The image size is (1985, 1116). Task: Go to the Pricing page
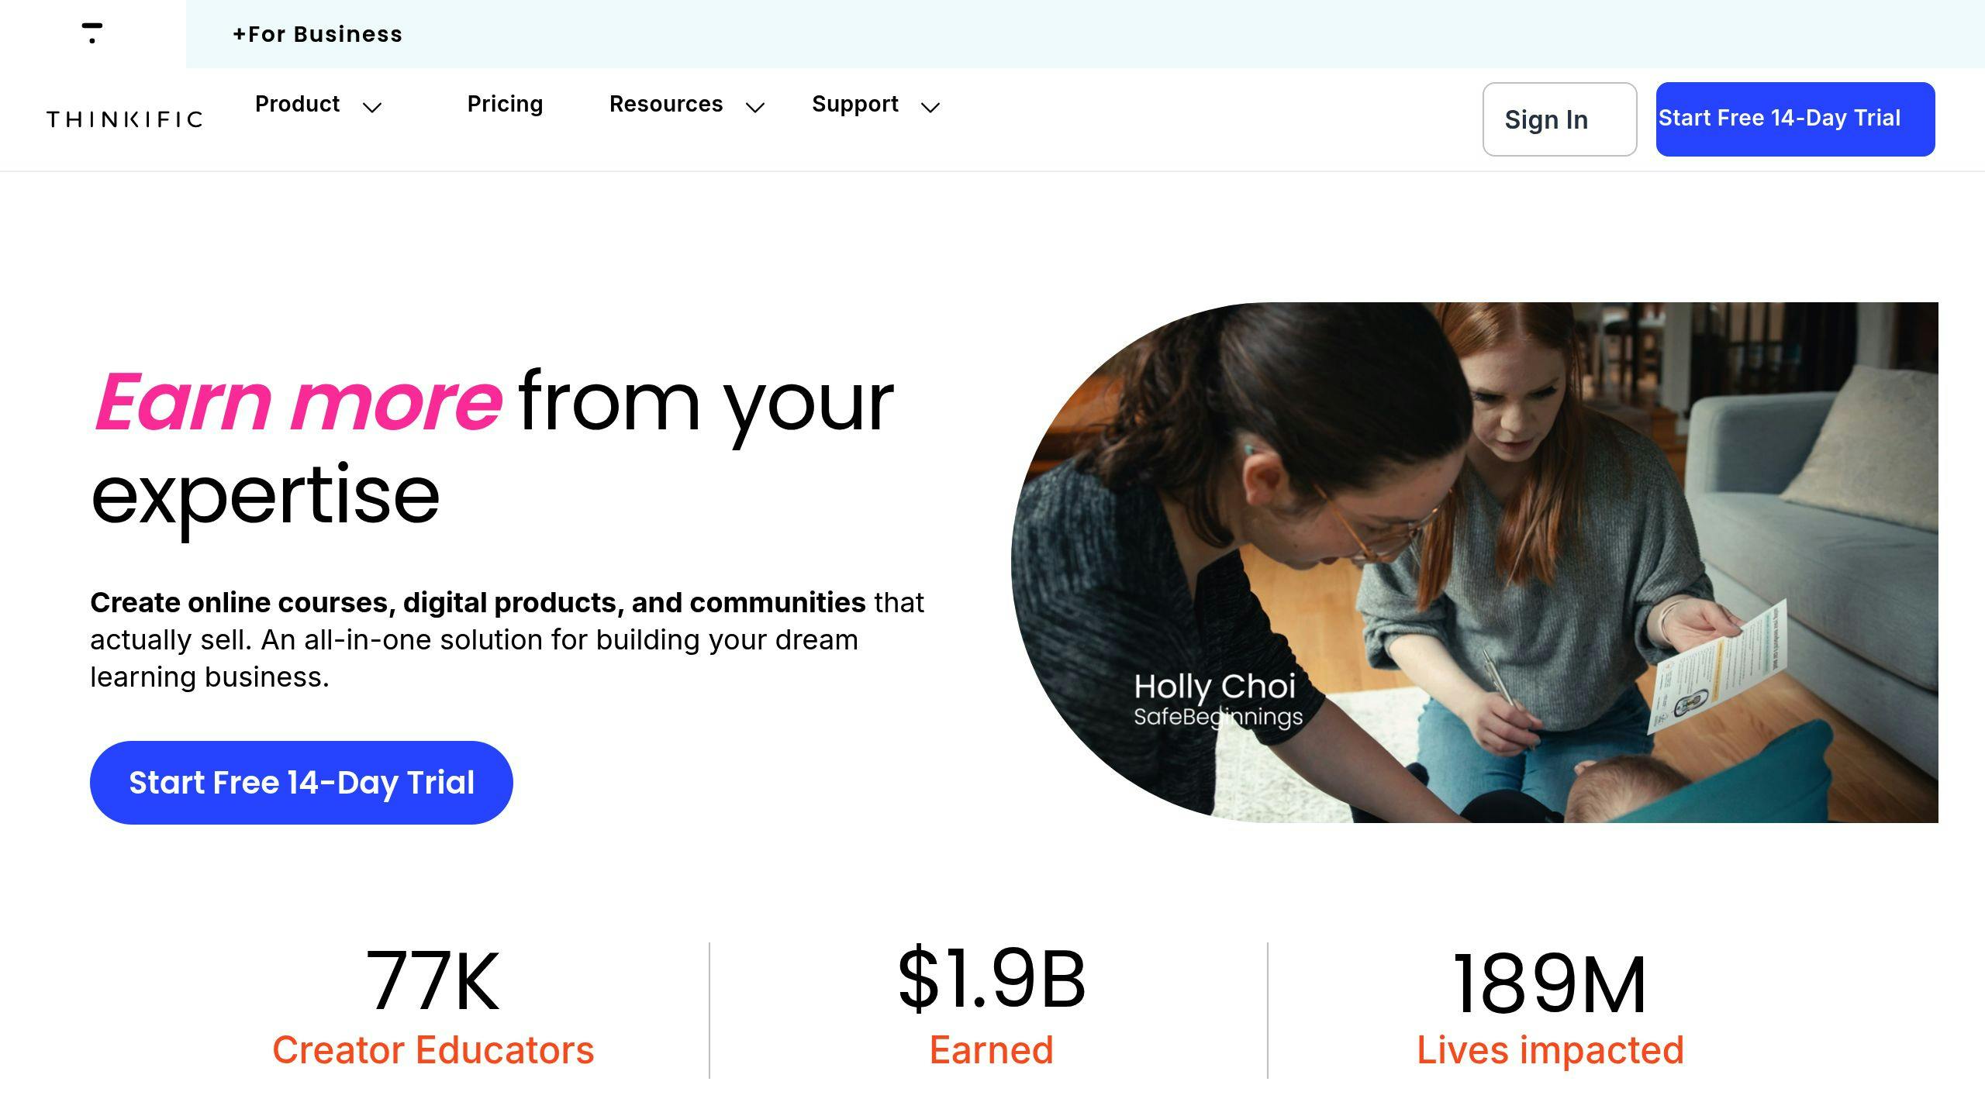point(505,104)
